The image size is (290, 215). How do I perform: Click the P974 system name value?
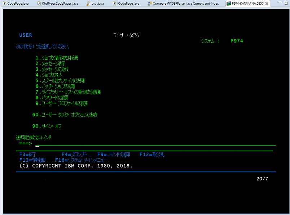[237, 41]
